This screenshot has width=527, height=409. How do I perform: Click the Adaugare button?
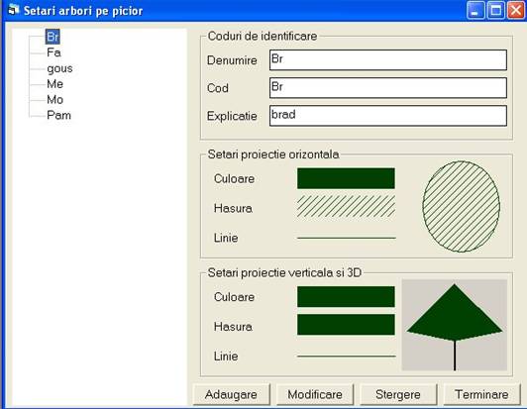[x=232, y=394]
